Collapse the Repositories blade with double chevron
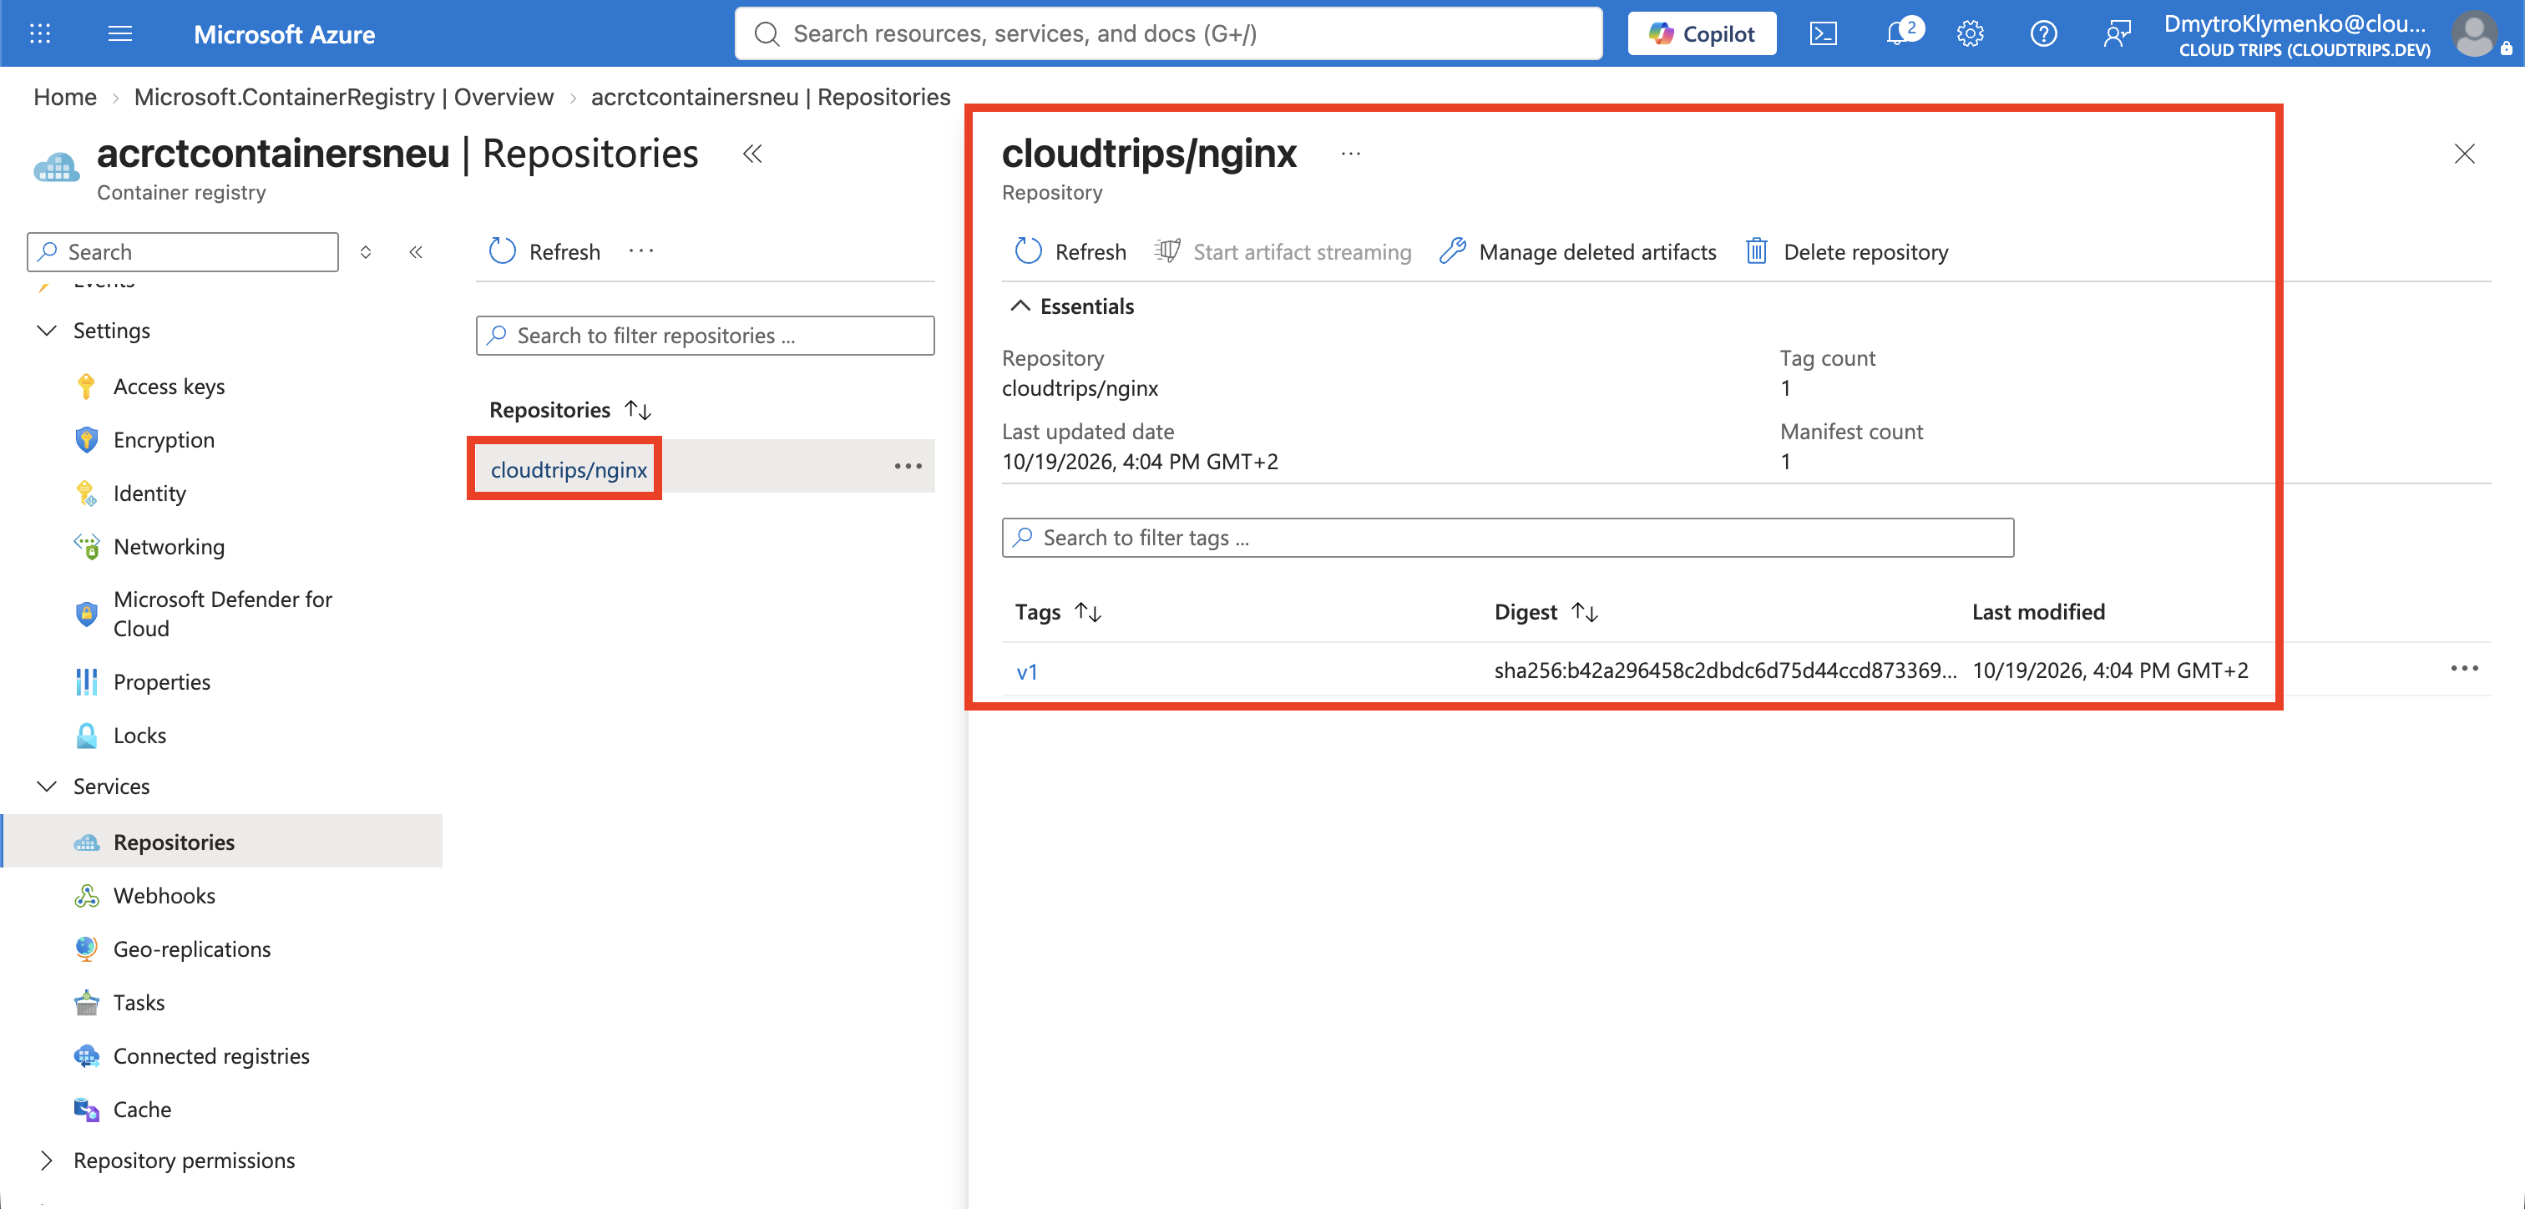The height and width of the screenshot is (1209, 2525). pyautogui.click(x=753, y=154)
